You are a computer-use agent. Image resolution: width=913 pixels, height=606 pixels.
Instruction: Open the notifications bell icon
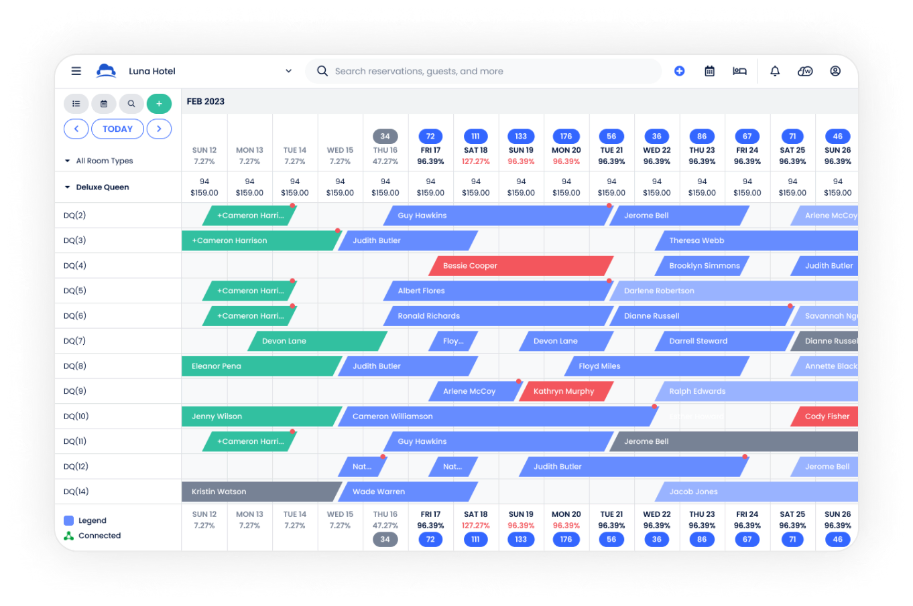click(x=775, y=71)
